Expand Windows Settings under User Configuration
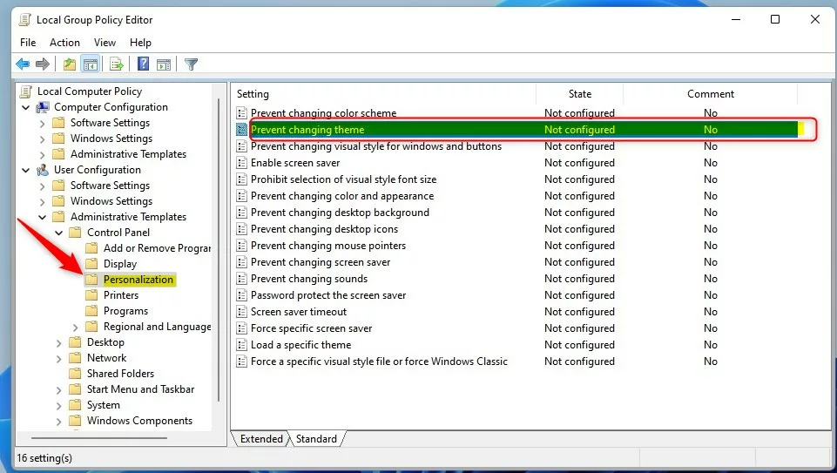837x473 pixels. 42,202
